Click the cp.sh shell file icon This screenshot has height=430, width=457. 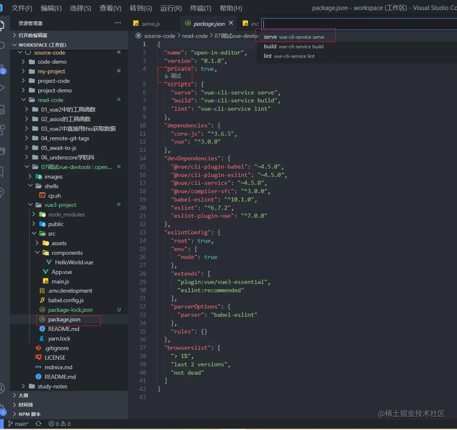[42, 196]
